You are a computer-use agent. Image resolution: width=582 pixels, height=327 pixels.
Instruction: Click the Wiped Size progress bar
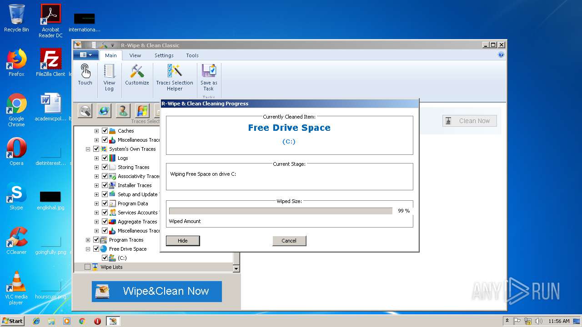(x=281, y=211)
